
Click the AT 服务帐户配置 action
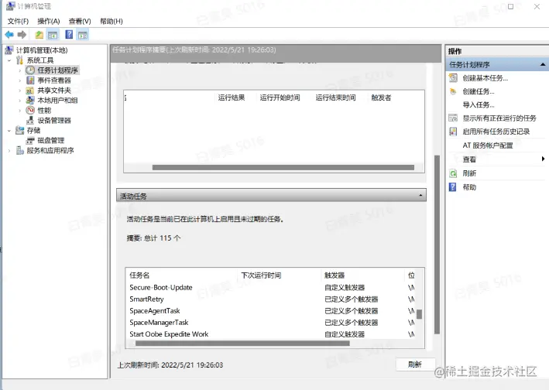[487, 145]
